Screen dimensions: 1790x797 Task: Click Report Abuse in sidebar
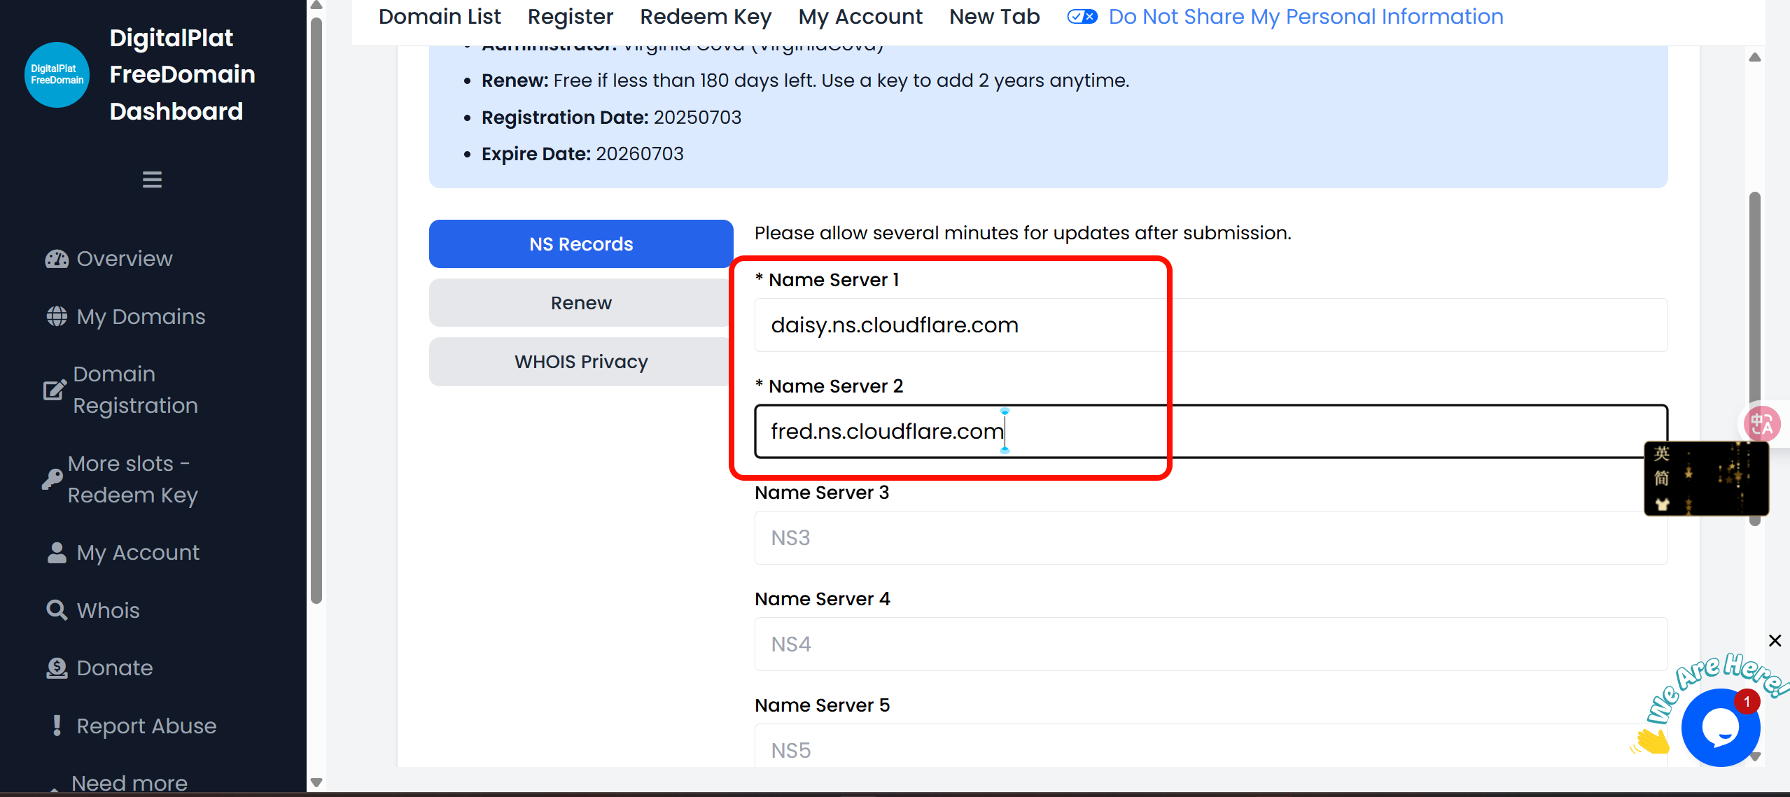click(x=146, y=726)
